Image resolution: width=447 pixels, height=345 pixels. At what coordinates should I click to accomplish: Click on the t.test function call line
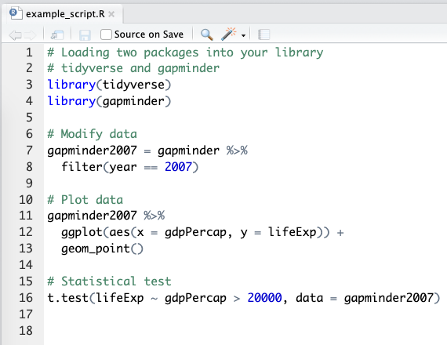click(244, 298)
